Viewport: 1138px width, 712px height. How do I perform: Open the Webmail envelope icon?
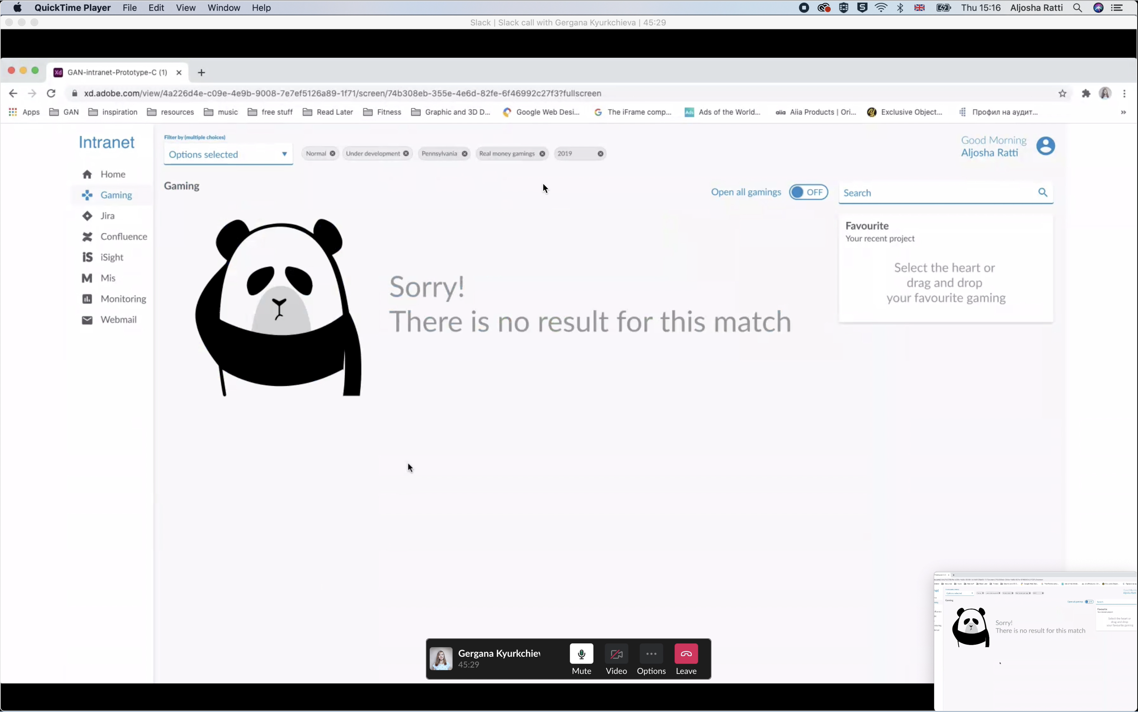pos(87,320)
